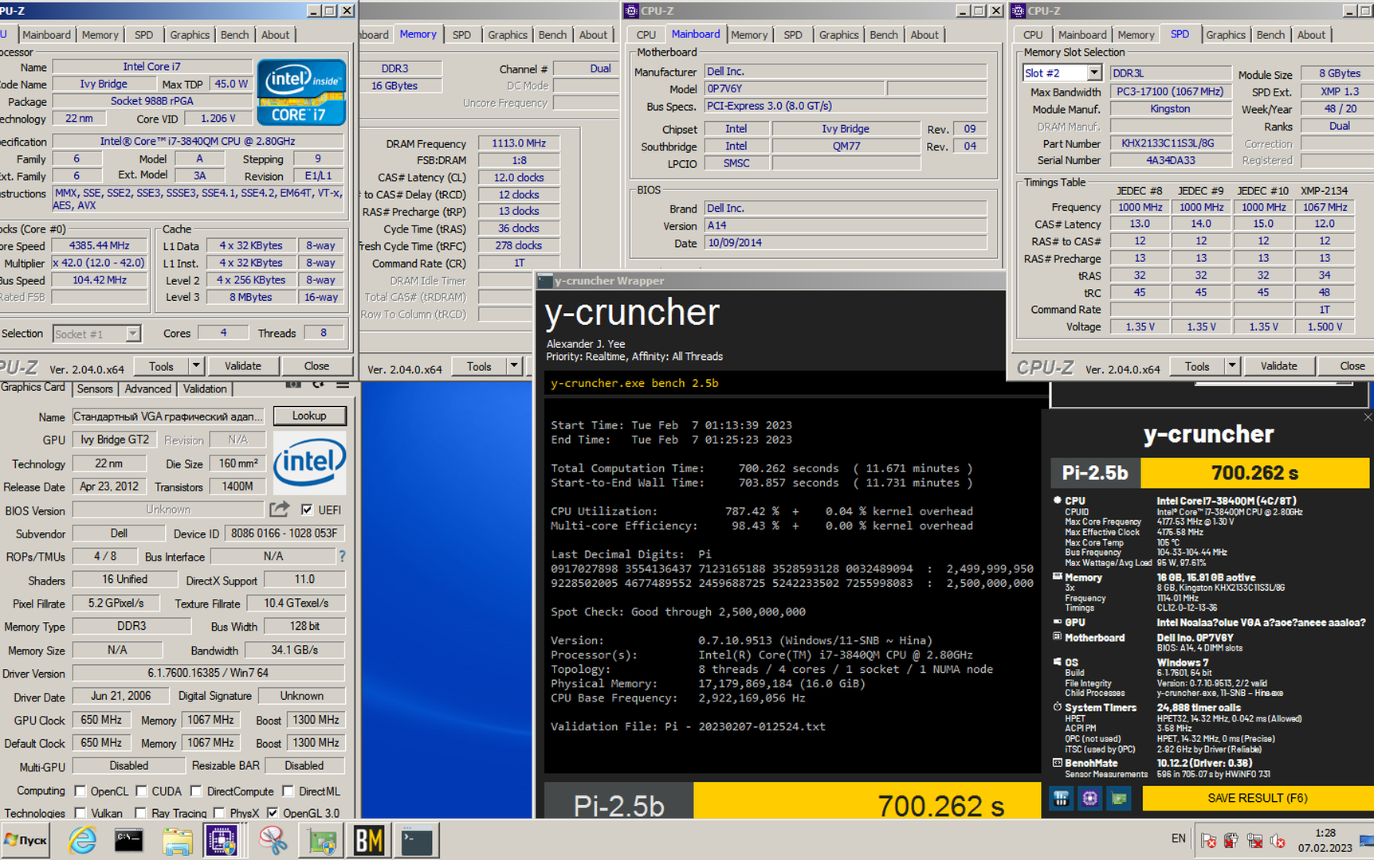
Task: Click Tools button in first CPU-Z window
Action: pos(161,366)
